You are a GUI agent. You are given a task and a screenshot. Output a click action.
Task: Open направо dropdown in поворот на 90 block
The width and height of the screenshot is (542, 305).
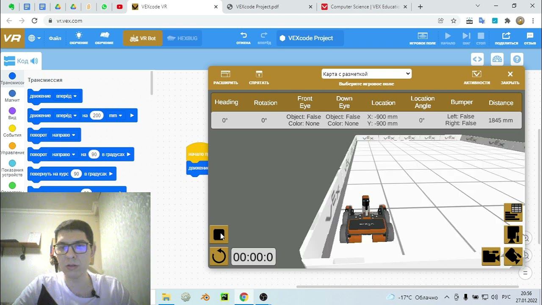pyautogui.click(x=64, y=154)
